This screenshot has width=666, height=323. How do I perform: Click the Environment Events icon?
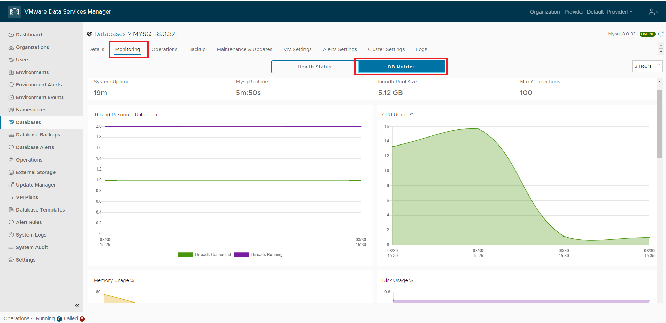11,97
